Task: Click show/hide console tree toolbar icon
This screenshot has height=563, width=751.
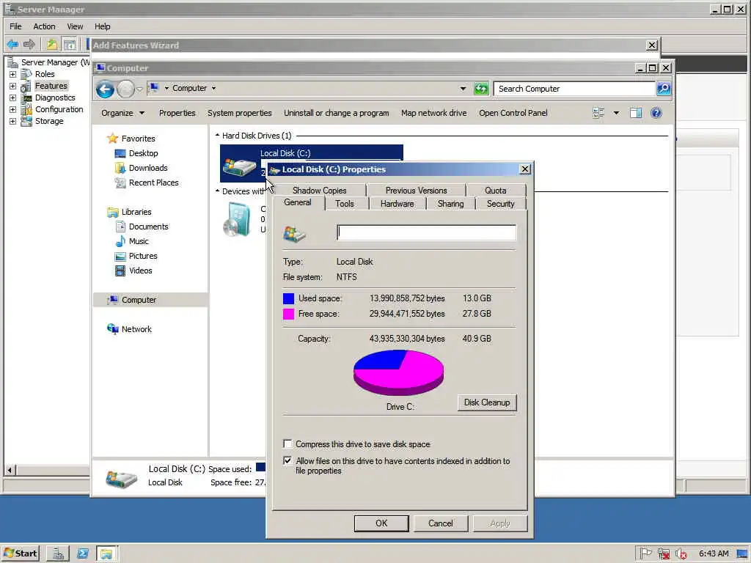Action: point(70,45)
